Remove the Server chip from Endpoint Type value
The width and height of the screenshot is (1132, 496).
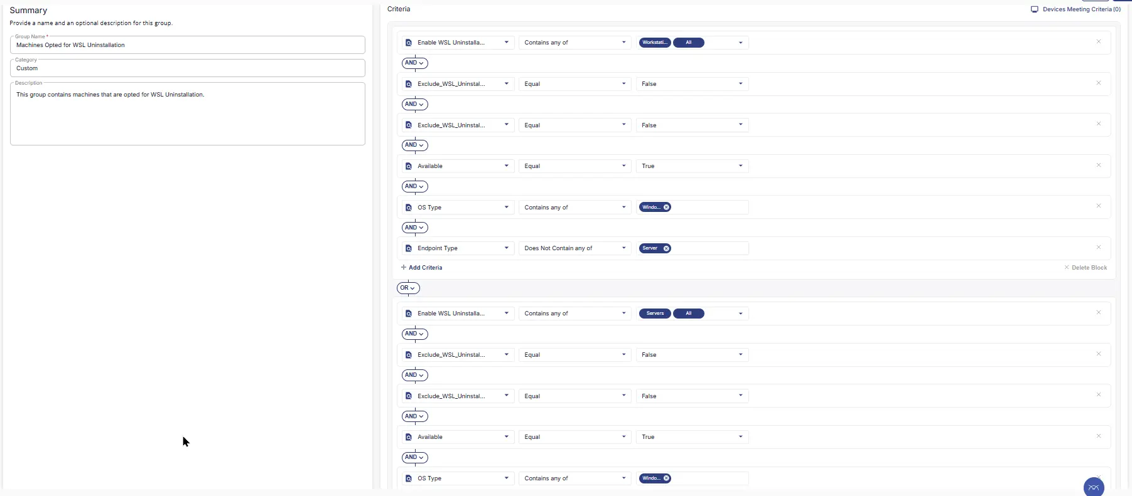667,248
